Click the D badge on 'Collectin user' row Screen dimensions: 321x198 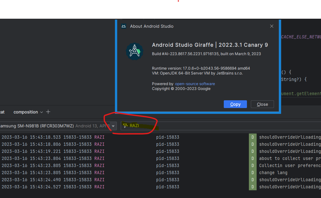(x=252, y=165)
